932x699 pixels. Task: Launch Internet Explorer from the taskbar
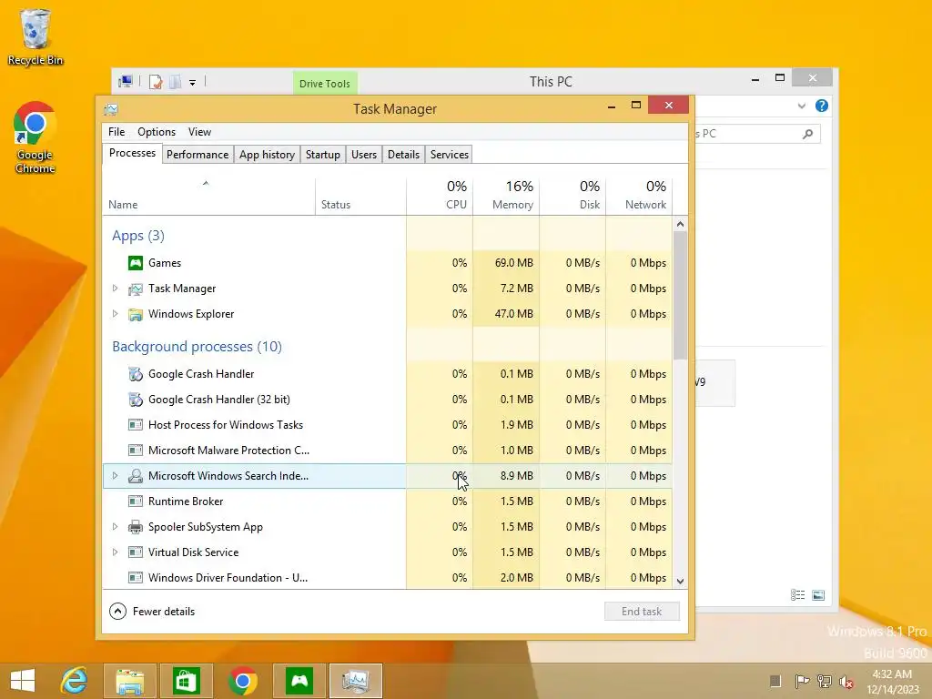point(75,681)
